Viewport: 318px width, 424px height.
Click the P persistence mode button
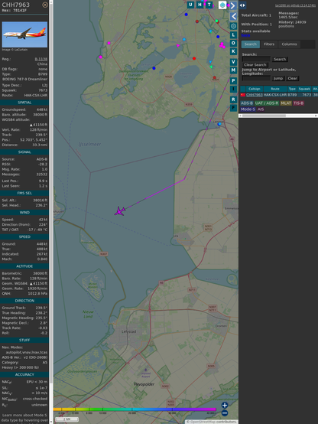click(x=233, y=80)
